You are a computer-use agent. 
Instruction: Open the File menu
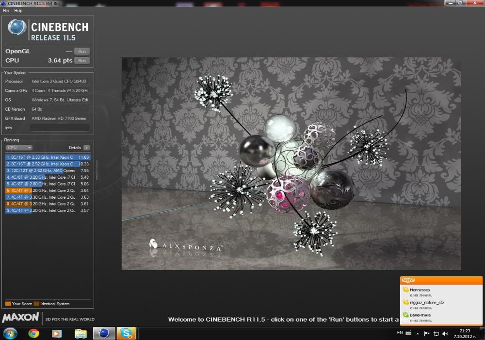click(6, 11)
